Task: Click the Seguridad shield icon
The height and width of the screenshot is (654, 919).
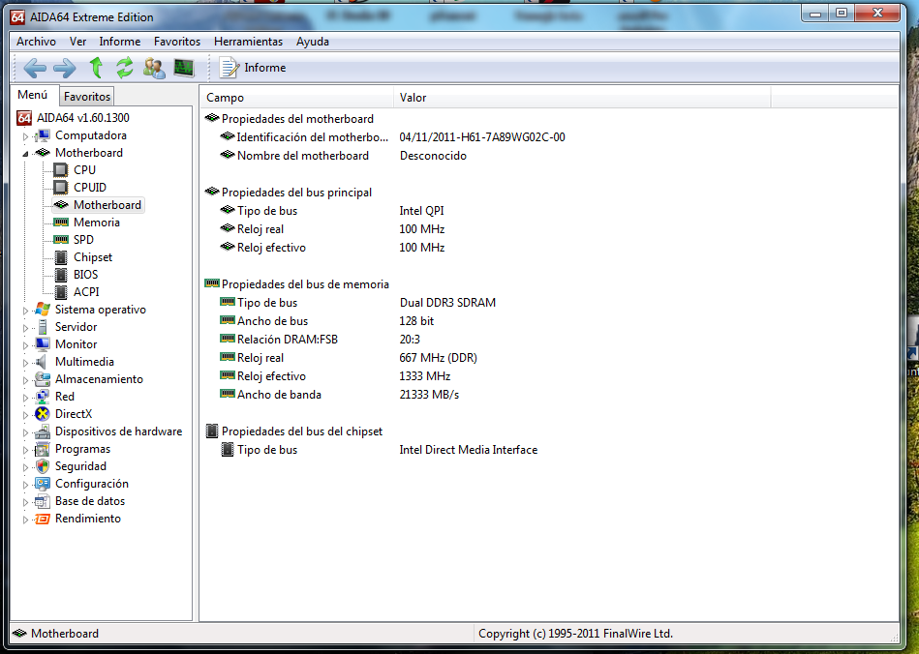Action: 43,466
